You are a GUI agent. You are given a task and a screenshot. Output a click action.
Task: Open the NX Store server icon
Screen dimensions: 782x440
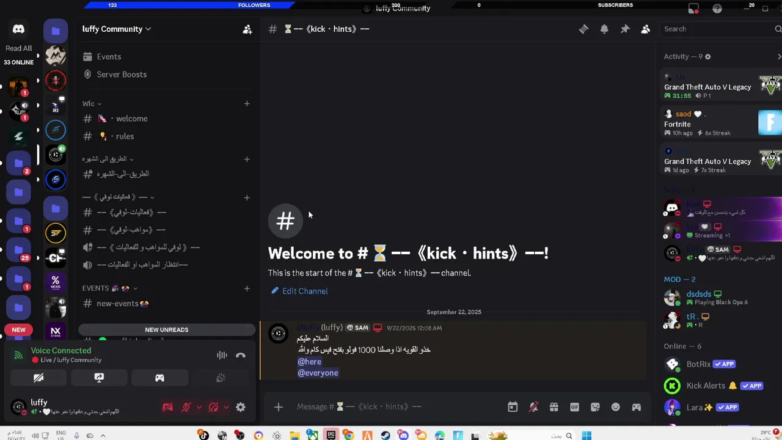[56, 332]
